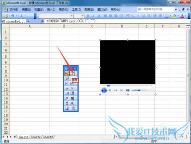Play media in the embedded player
The image size is (191, 144).
pos(104,90)
